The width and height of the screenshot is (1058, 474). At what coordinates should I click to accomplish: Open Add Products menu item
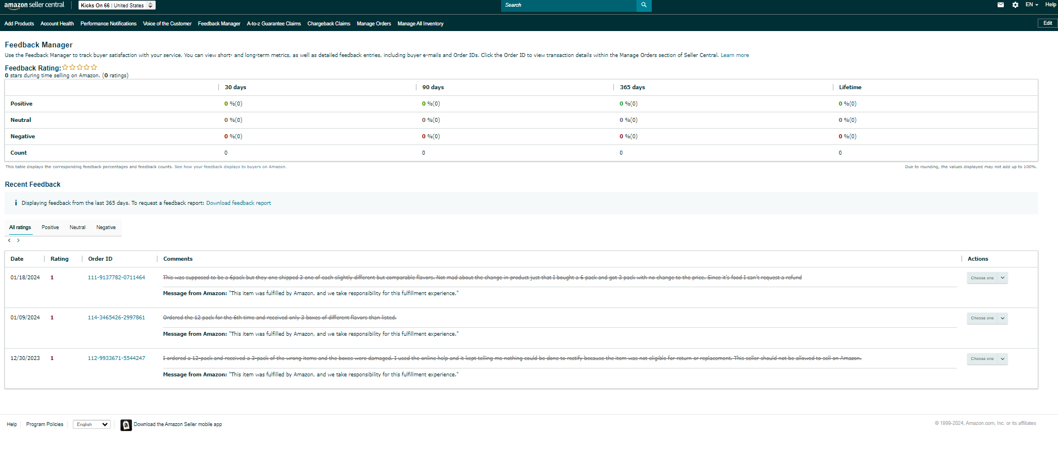(x=19, y=24)
